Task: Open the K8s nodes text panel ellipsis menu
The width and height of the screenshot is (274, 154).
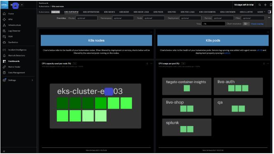Action: coord(151,32)
